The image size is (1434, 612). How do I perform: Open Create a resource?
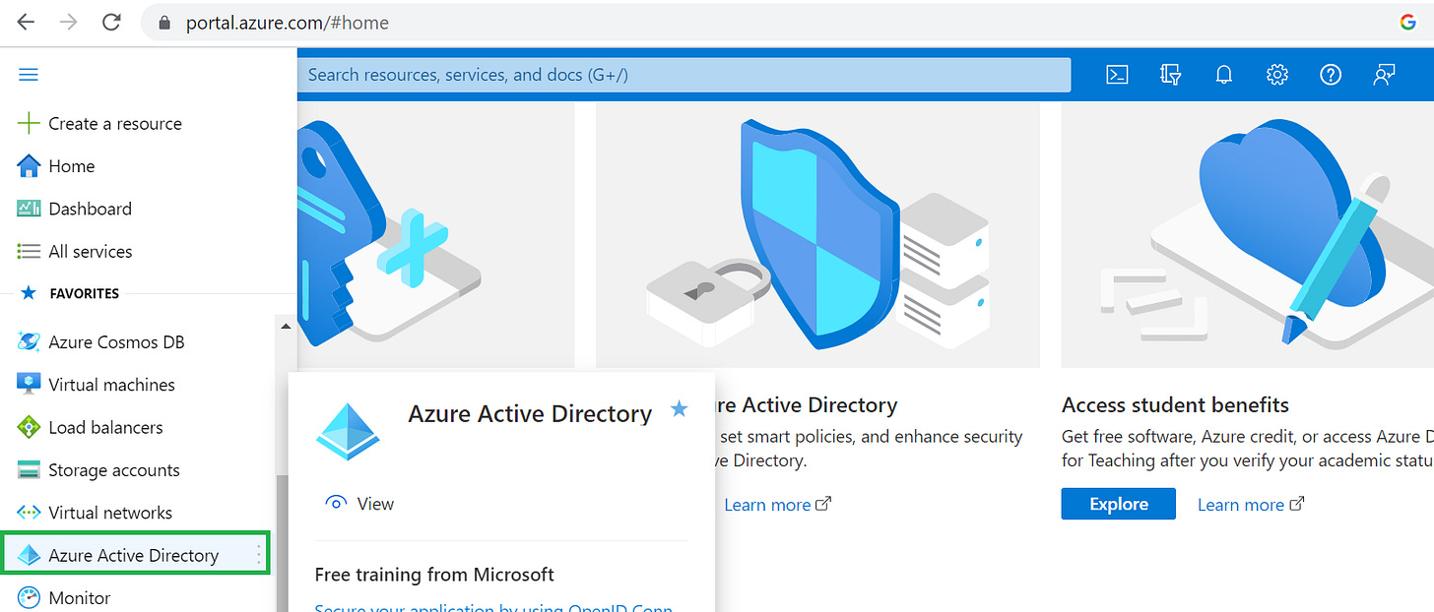pos(115,123)
